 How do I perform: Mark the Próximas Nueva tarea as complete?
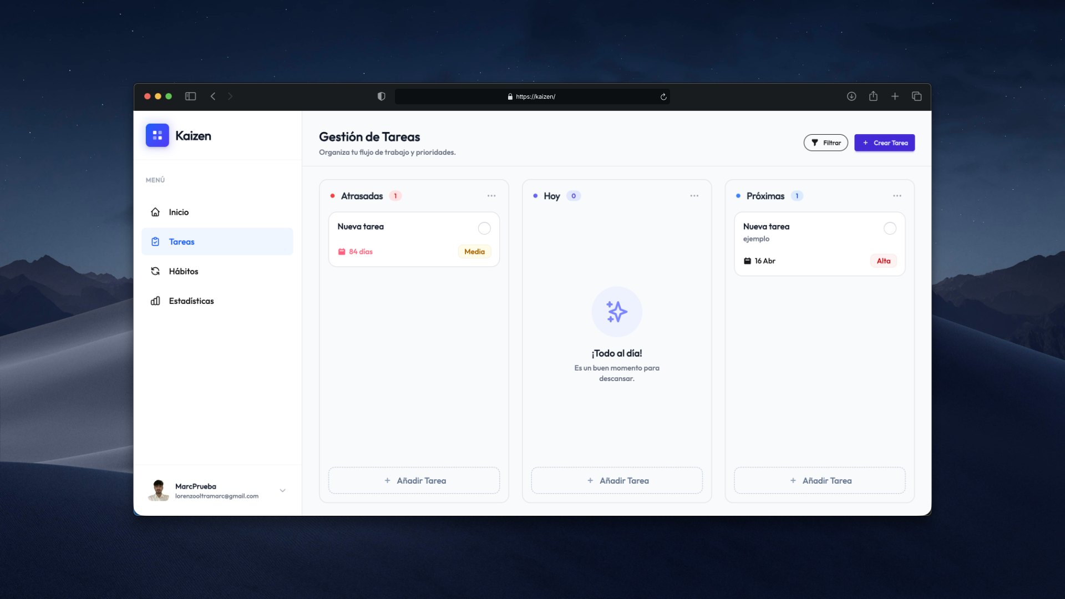890,229
